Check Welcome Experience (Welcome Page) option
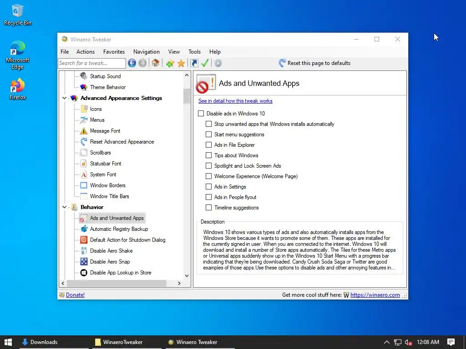 coord(208,176)
